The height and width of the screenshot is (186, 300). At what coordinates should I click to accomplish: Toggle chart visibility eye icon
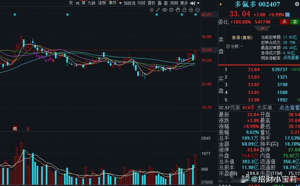pyautogui.click(x=164, y=10)
